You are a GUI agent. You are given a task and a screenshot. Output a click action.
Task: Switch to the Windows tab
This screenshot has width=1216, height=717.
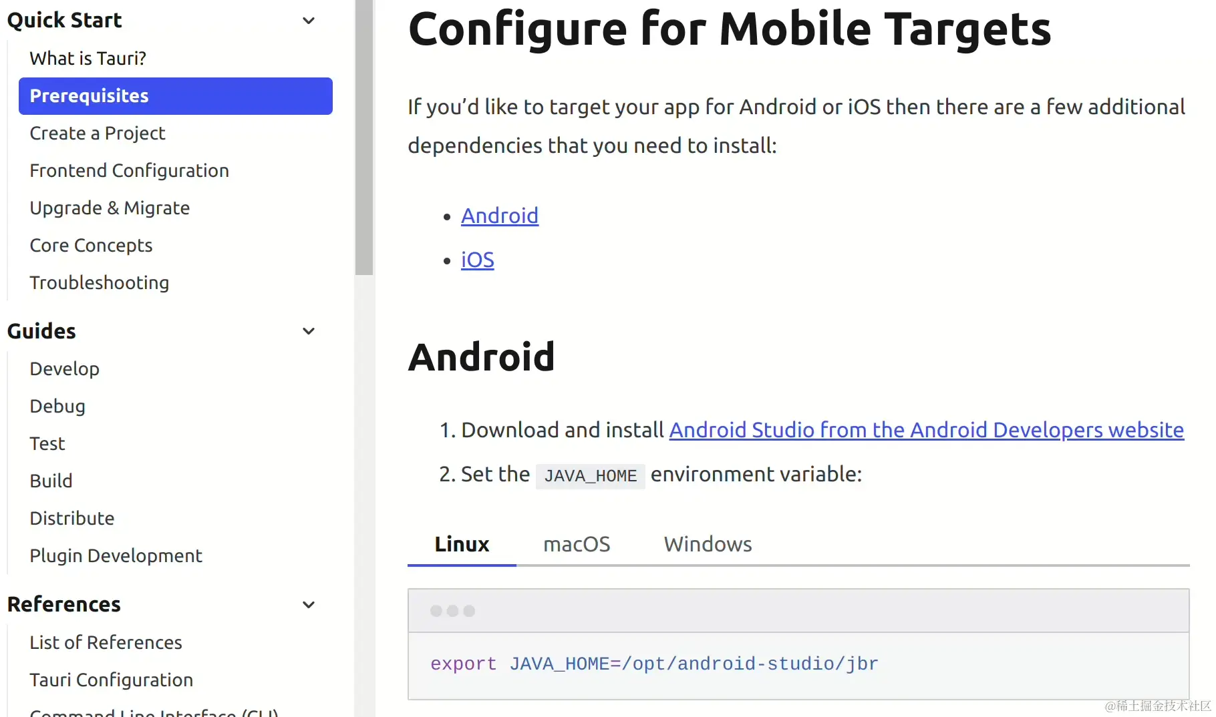click(708, 545)
